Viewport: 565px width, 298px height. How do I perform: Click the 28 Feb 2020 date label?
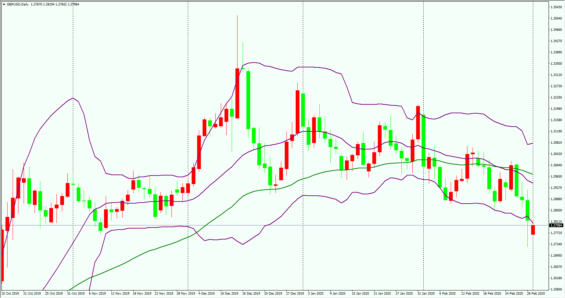pyautogui.click(x=536, y=294)
